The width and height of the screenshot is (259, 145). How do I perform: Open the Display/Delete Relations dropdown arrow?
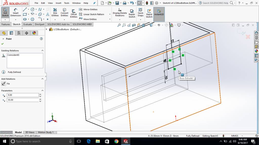pyautogui.click(x=120, y=19)
